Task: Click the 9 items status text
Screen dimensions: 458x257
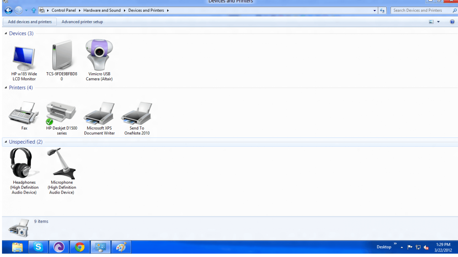Action: coord(41,221)
